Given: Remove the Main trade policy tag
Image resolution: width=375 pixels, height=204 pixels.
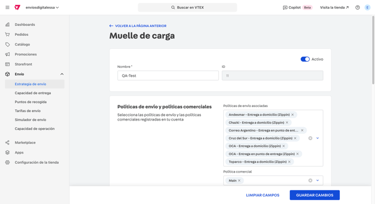Looking at the screenshot, I should point(239,180).
